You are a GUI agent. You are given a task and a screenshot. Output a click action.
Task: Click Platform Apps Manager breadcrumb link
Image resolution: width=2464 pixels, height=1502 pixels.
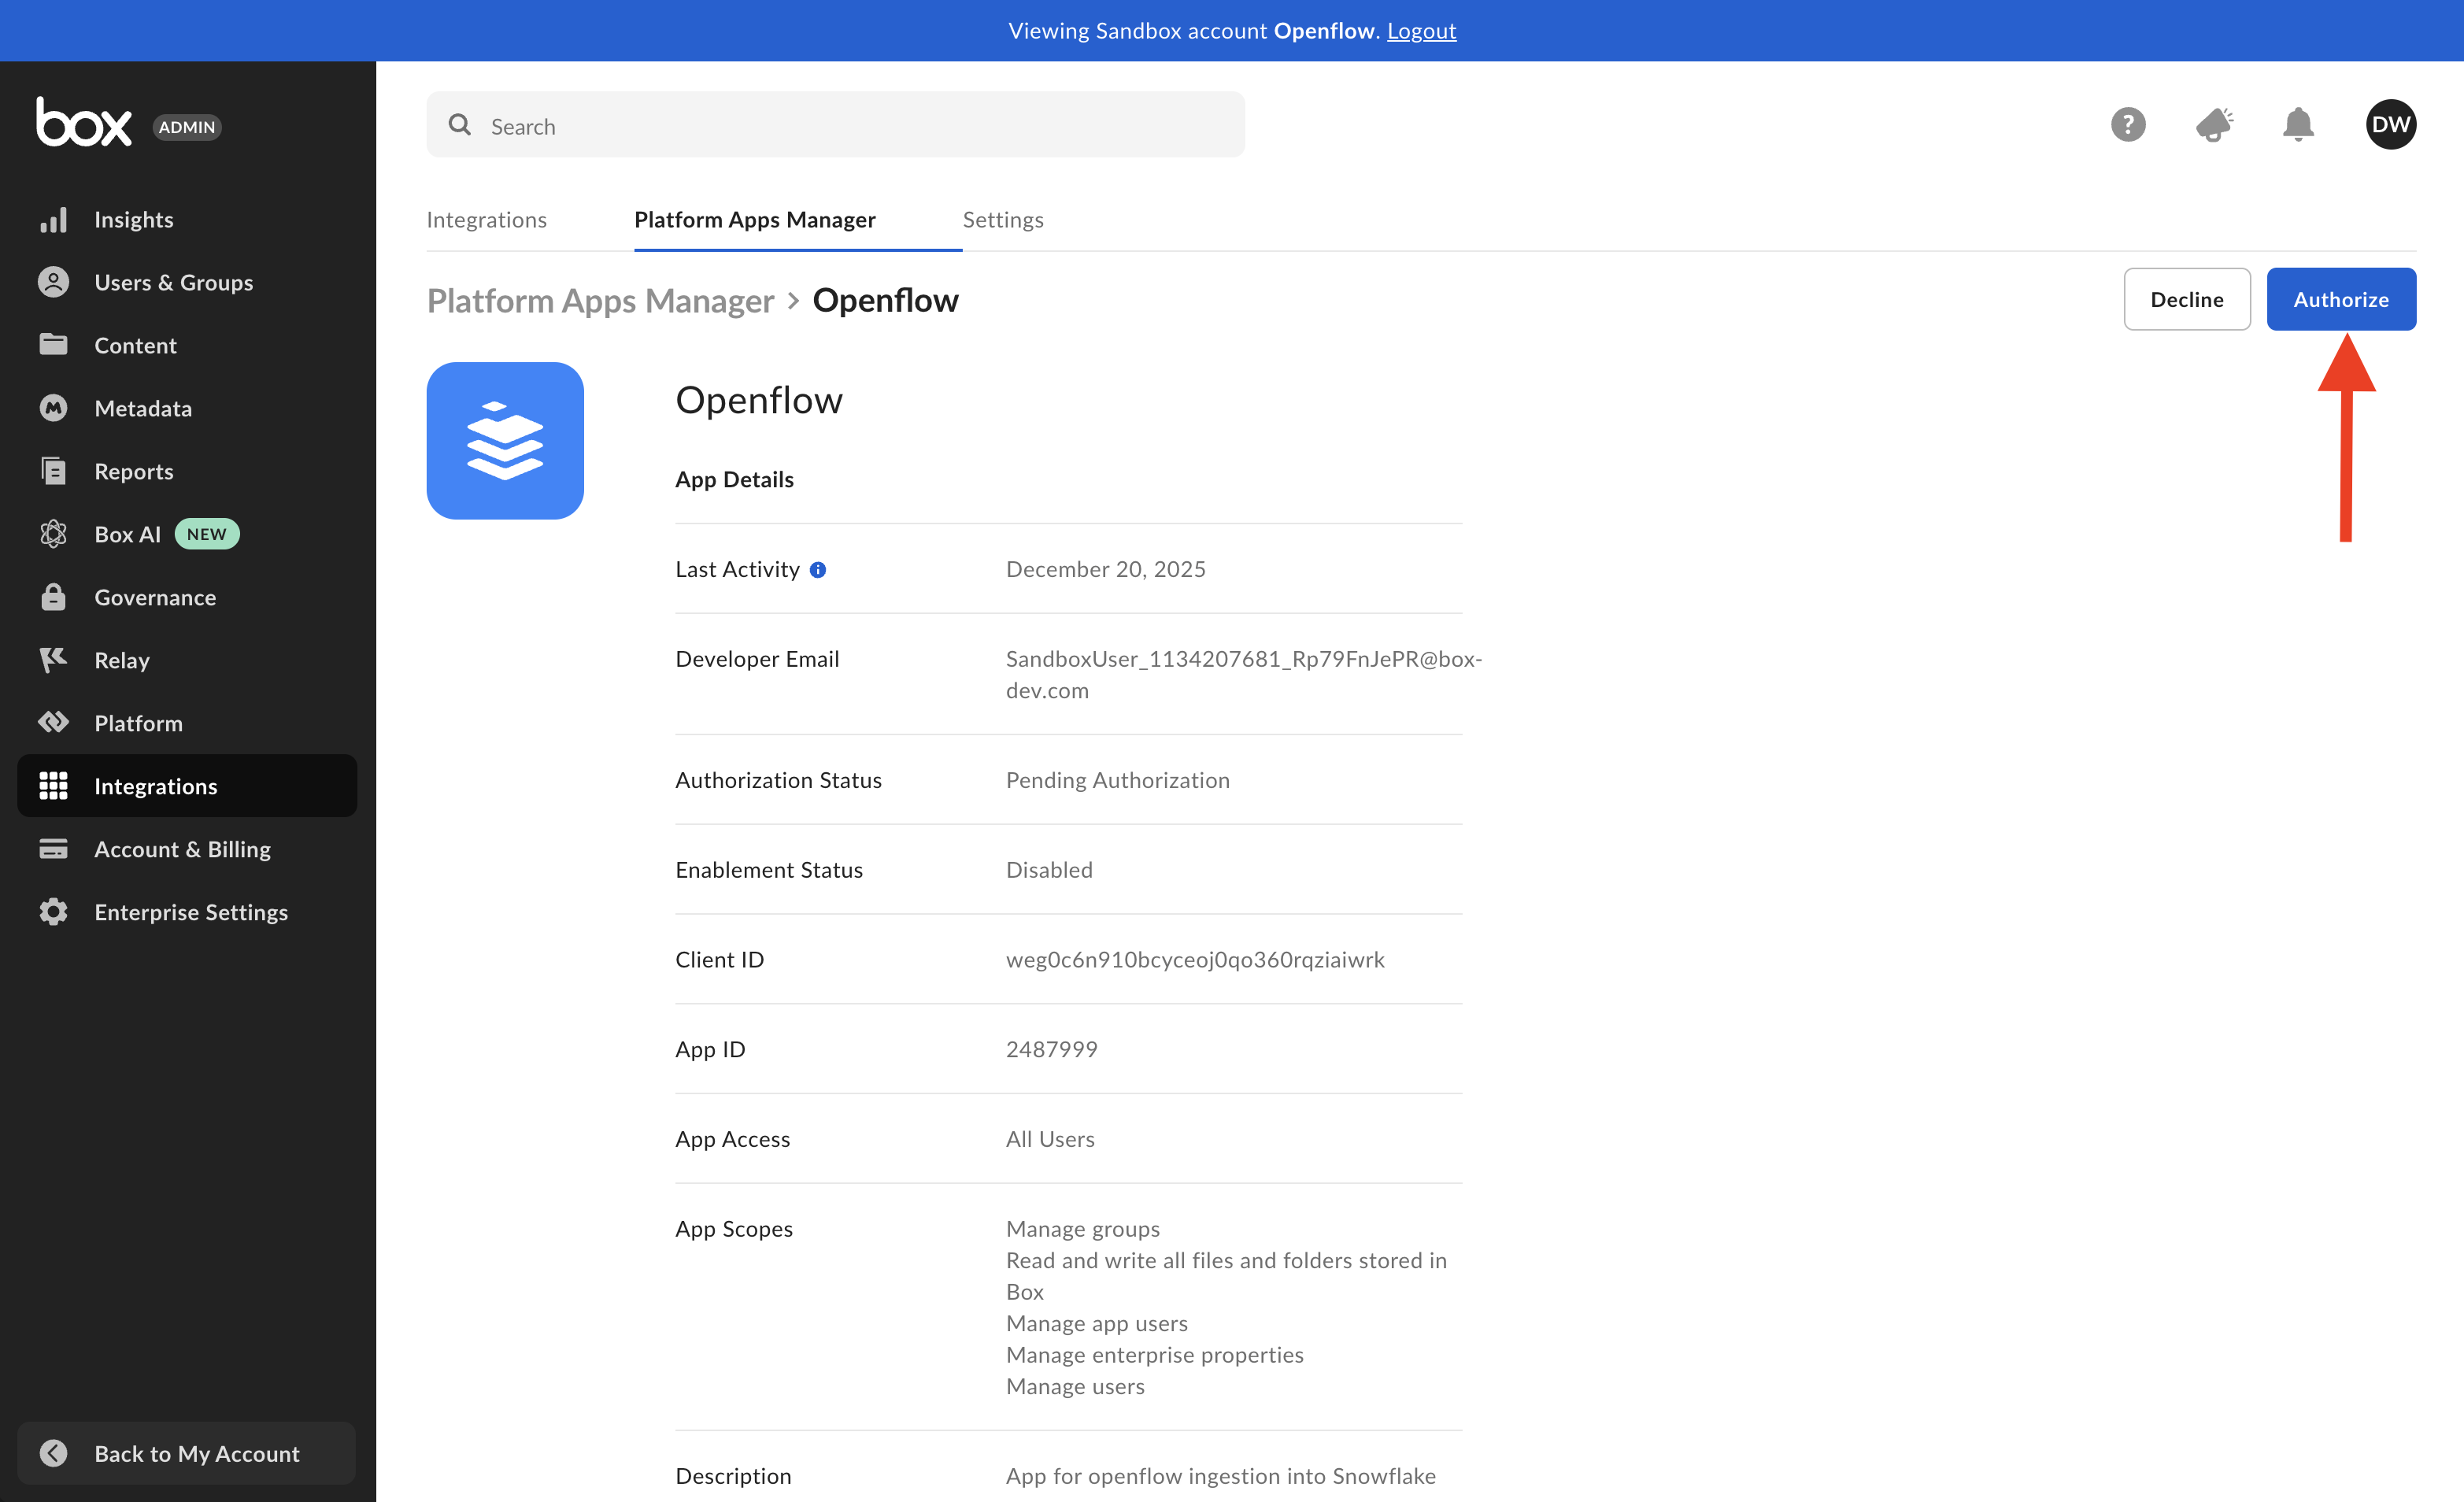click(x=600, y=300)
